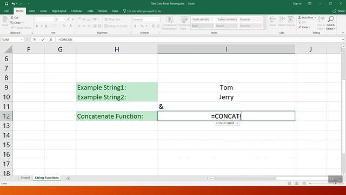The width and height of the screenshot is (346, 195).
Task: Click the Percent style icon
Action: [142, 26]
